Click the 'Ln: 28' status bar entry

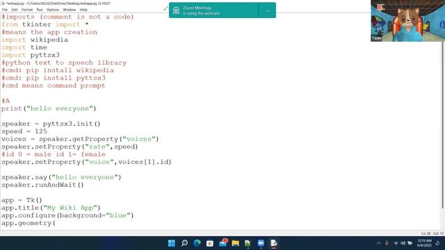(x=426, y=233)
